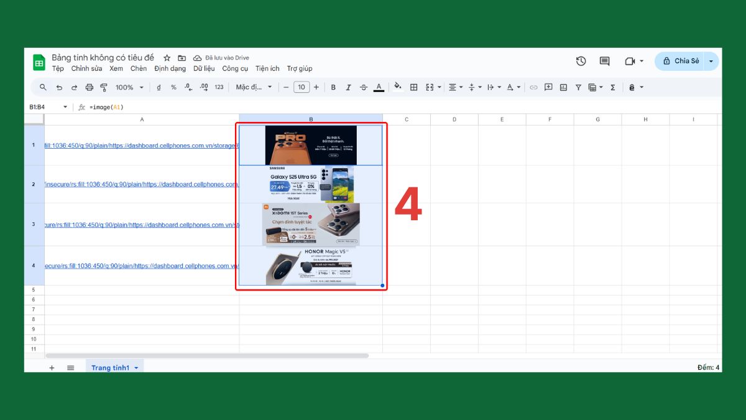This screenshot has width=746, height=420.
Task: Select the paint format tool
Action: [x=104, y=87]
